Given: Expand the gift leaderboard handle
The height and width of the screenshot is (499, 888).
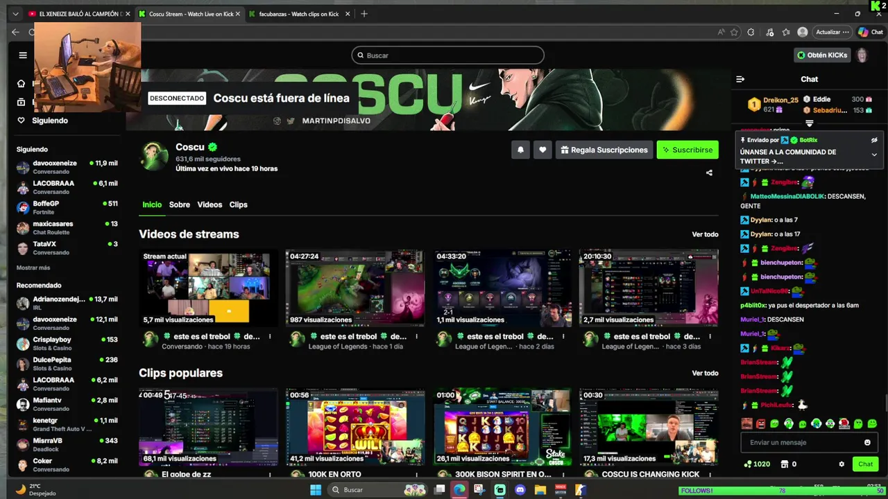Looking at the screenshot, I should 809,123.
